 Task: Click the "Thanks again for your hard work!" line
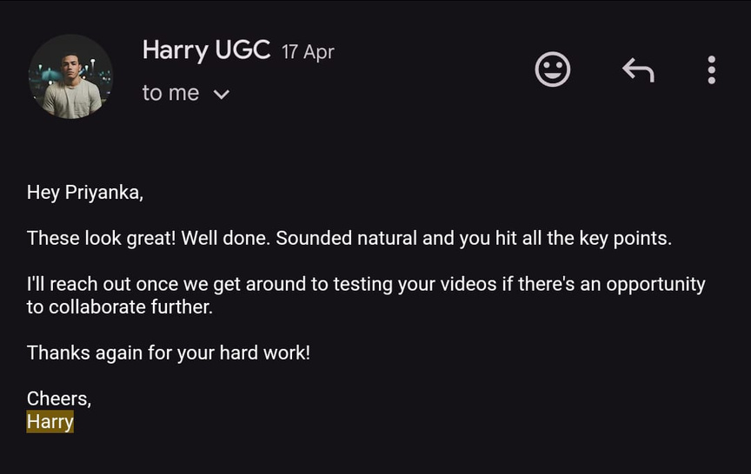tap(169, 353)
